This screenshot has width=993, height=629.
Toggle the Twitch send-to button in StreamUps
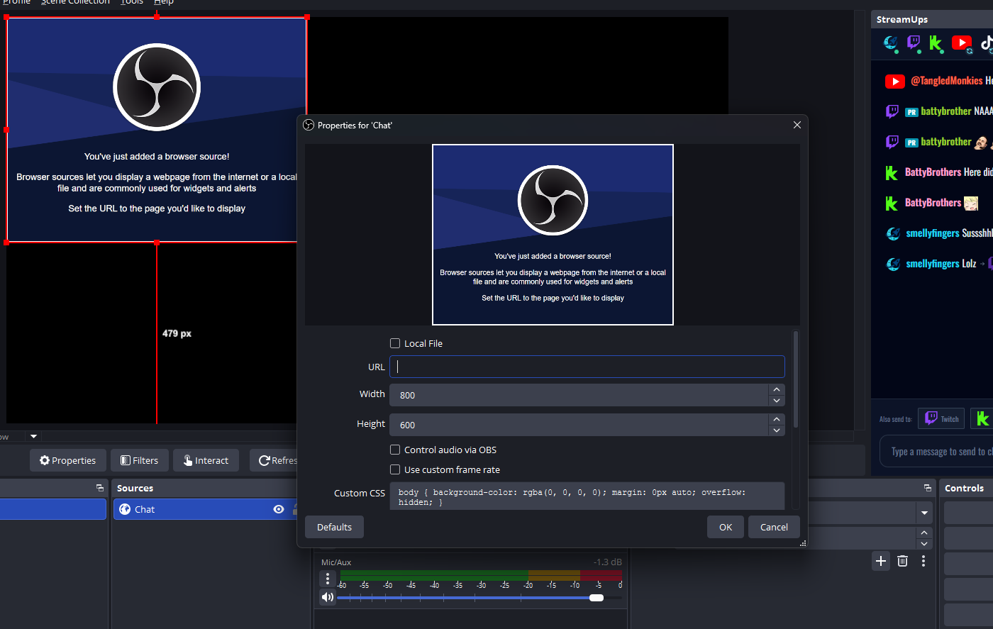coord(941,418)
